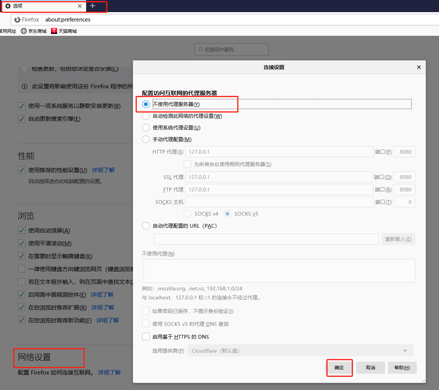Toggle 在您浏览时推荐扩展 checkbox
439x390 pixels.
(x=22, y=307)
